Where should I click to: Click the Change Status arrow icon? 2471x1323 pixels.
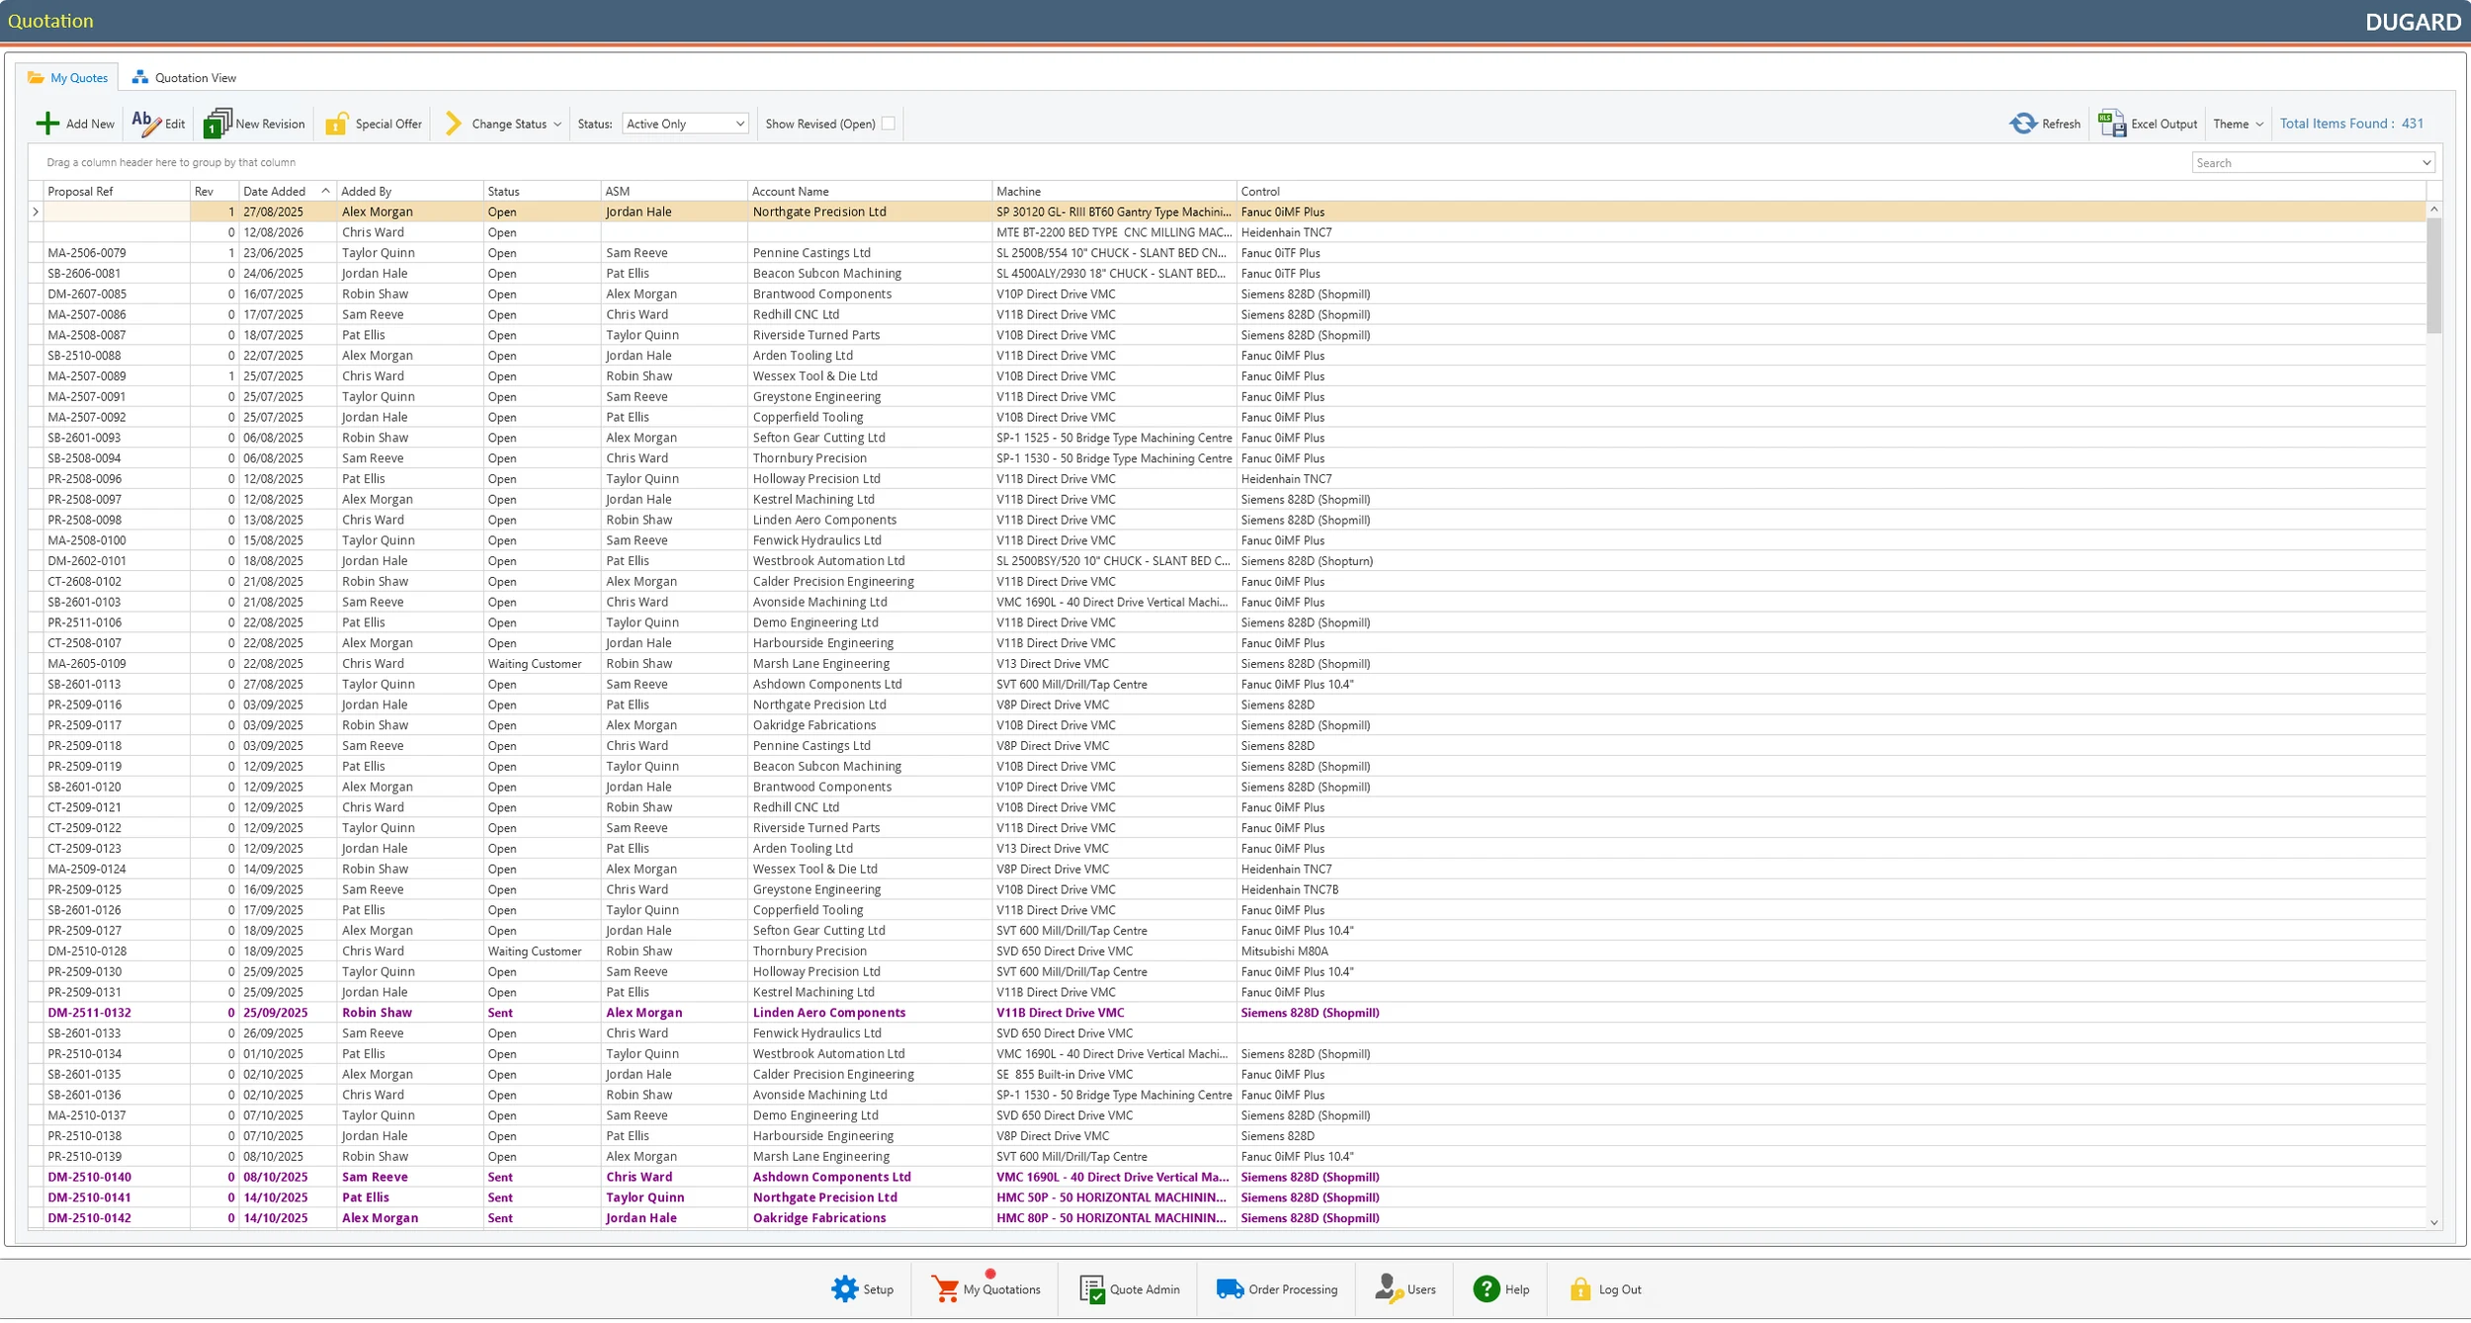click(453, 124)
